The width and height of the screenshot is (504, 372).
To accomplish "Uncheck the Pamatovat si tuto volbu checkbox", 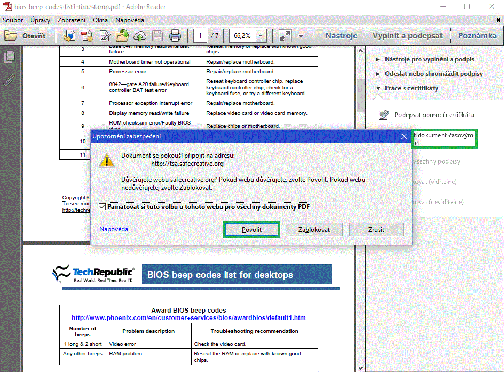I will point(103,207).
